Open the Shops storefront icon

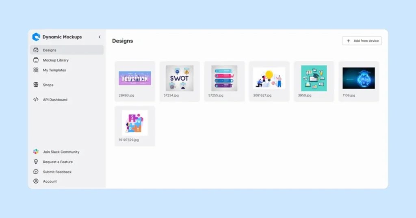point(36,85)
